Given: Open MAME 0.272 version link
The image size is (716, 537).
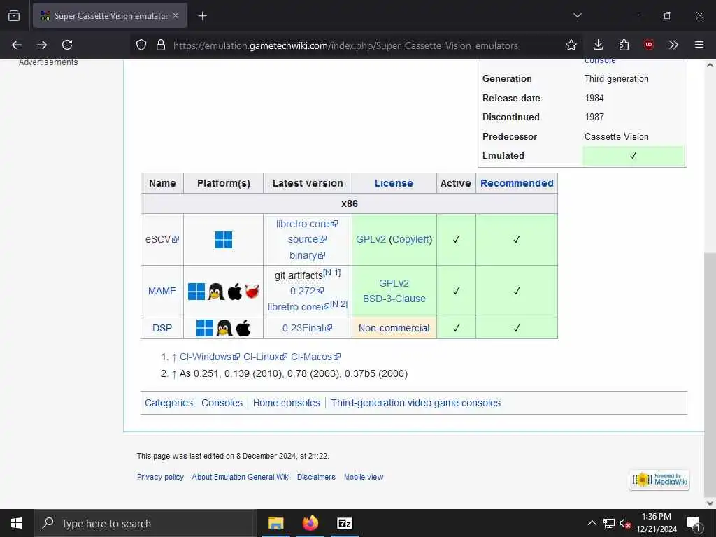Looking at the screenshot, I should pos(307,291).
